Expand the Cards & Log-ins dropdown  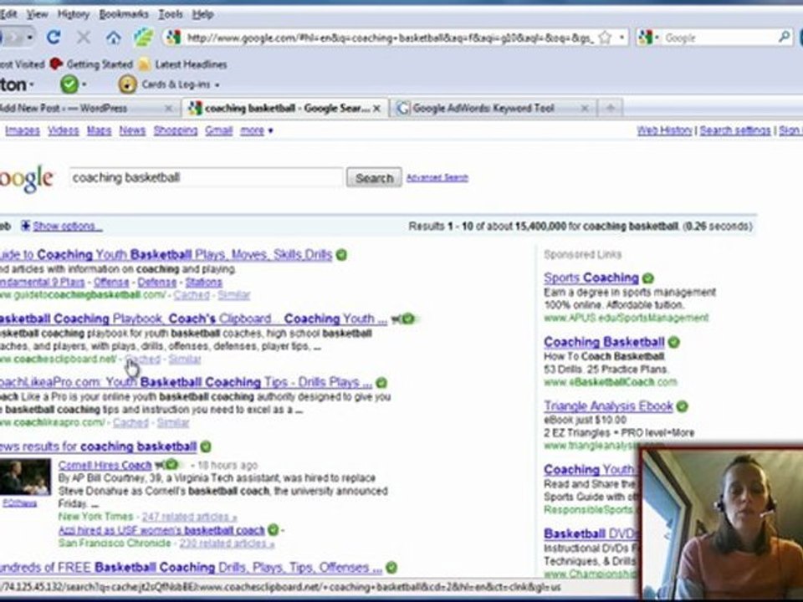(217, 85)
